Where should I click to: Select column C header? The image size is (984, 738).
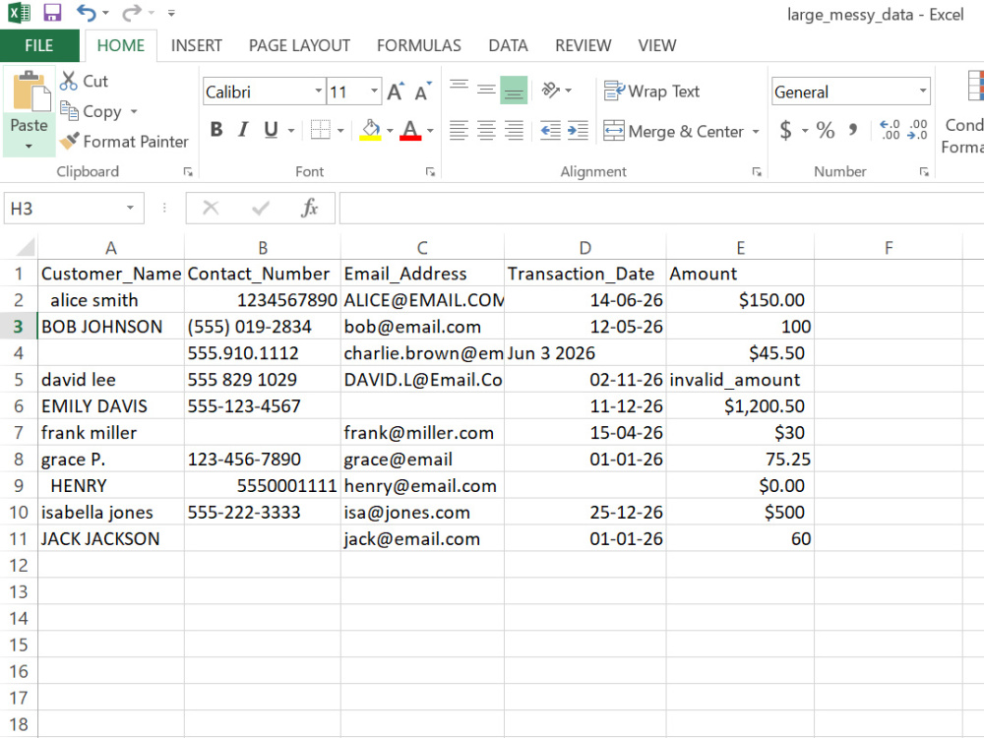click(422, 248)
